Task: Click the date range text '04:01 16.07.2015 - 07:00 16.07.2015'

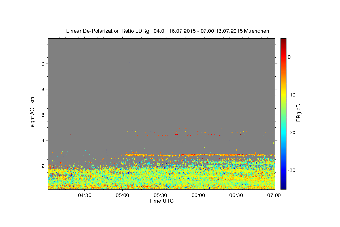Action: point(198,31)
